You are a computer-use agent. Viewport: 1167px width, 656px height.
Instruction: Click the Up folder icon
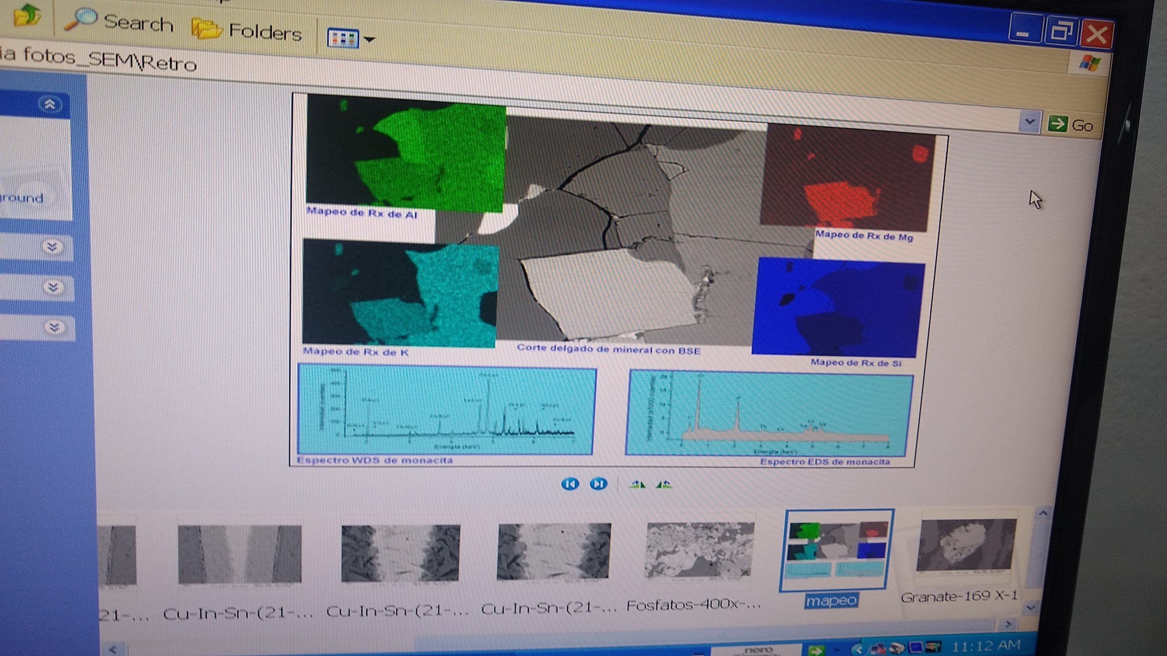[x=27, y=15]
